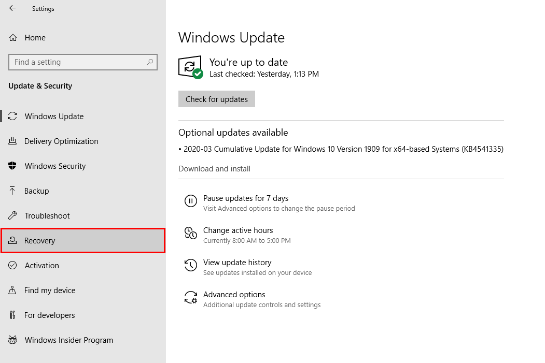Click the View update history icon
This screenshot has width=545, height=363.
190,265
